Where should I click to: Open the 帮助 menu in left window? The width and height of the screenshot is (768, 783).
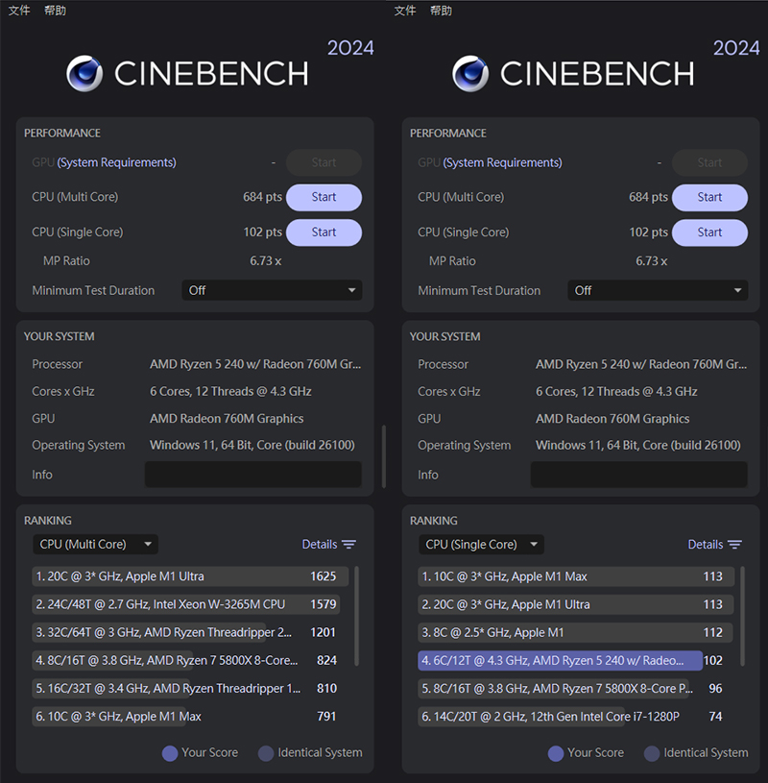(x=55, y=11)
